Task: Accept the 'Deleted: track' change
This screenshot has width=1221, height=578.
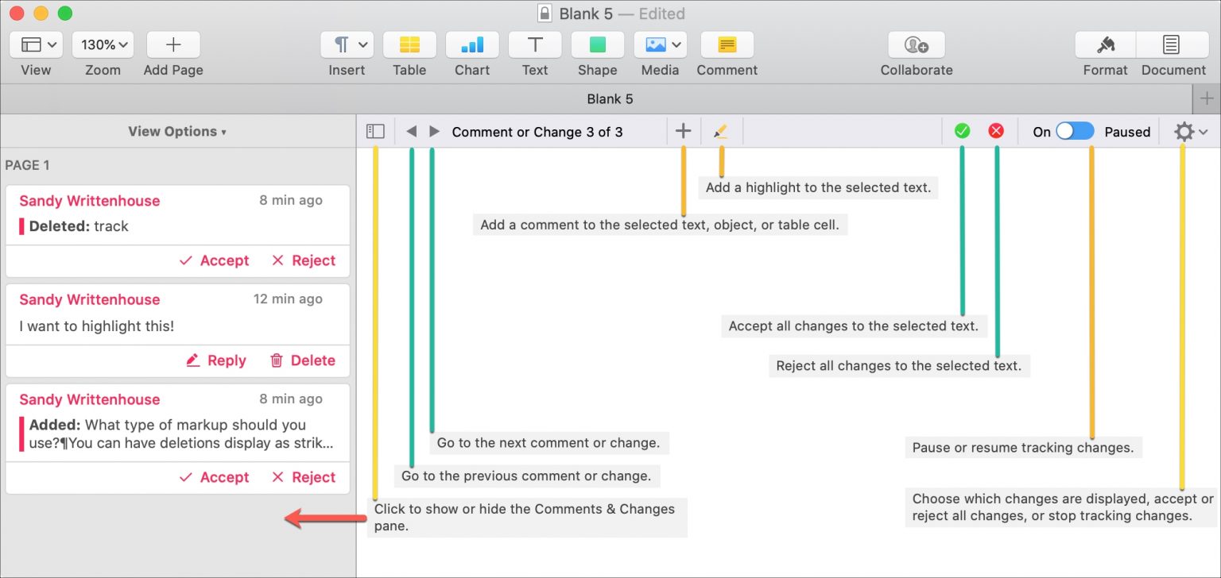Action: [214, 260]
